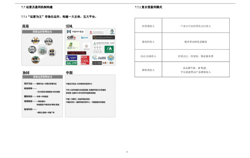Click the blue dotted-map logo in 引凤
250x158 pixels.
pos(99,57)
